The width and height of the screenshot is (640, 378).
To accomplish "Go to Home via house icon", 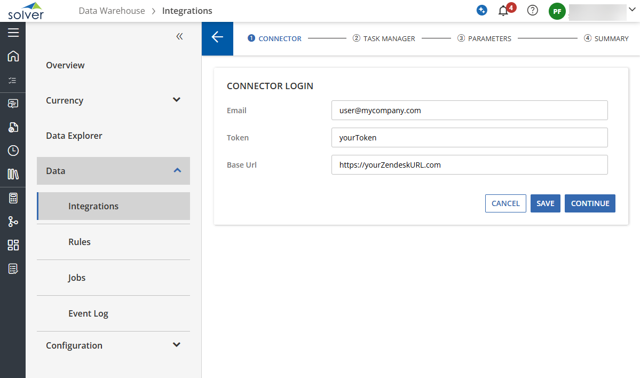I will [13, 56].
